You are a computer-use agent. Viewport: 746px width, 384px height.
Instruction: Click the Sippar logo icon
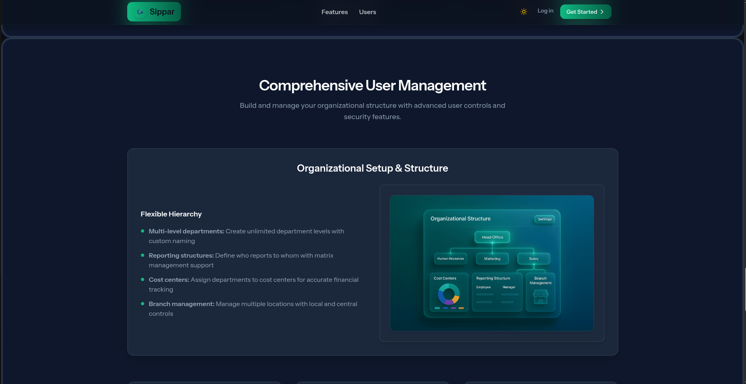140,12
